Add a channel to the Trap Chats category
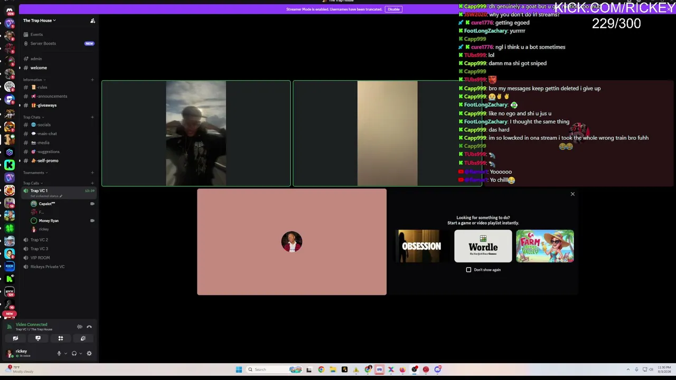676x380 pixels. (92, 117)
